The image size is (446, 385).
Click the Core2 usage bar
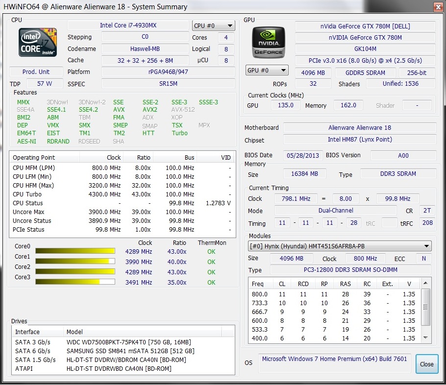coord(75,271)
